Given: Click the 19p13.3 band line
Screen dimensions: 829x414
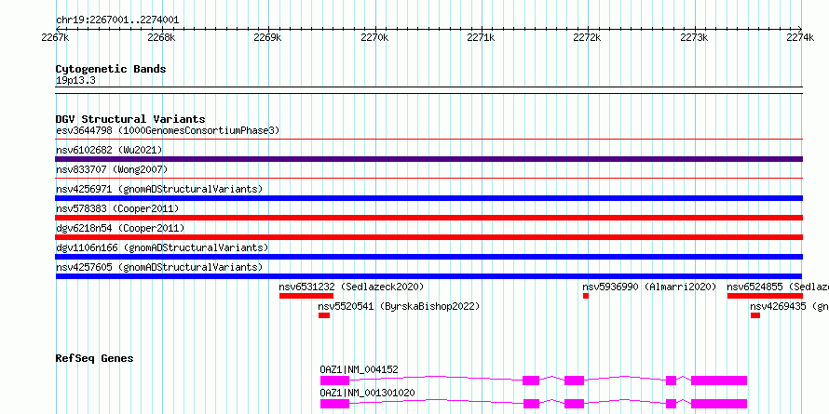Looking at the screenshot, I should 428,90.
